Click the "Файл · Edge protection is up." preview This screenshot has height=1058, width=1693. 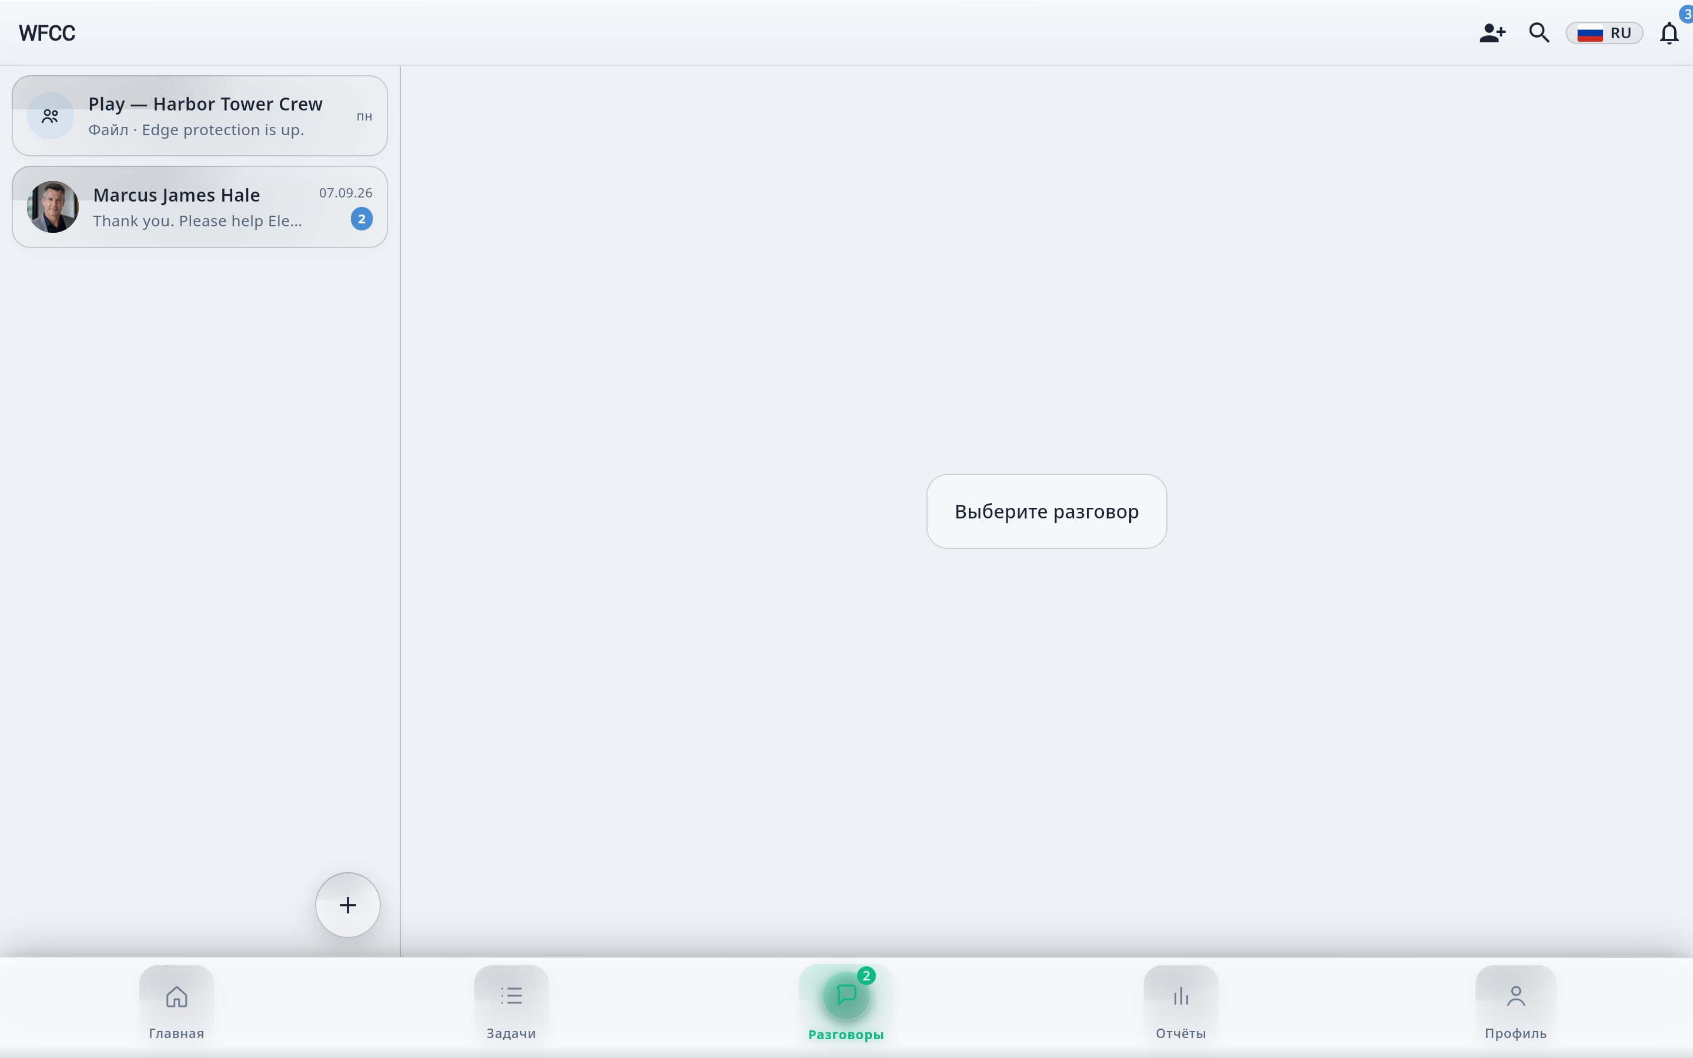pyautogui.click(x=196, y=130)
